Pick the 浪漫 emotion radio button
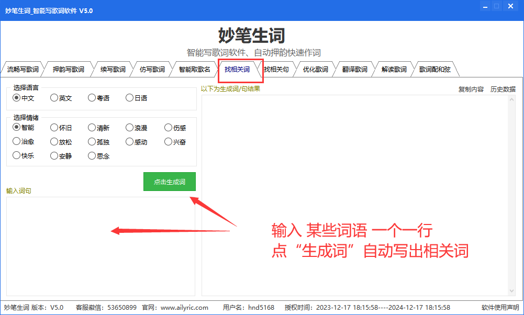The height and width of the screenshot is (315, 524). [136, 128]
